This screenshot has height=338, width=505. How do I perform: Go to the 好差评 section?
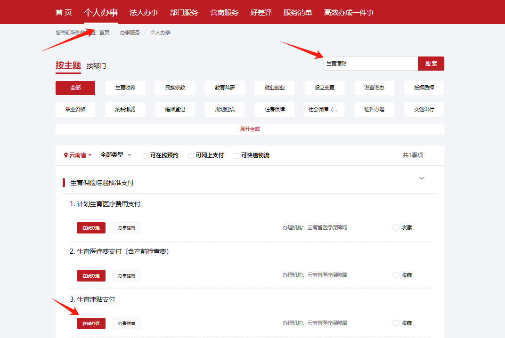click(x=261, y=12)
